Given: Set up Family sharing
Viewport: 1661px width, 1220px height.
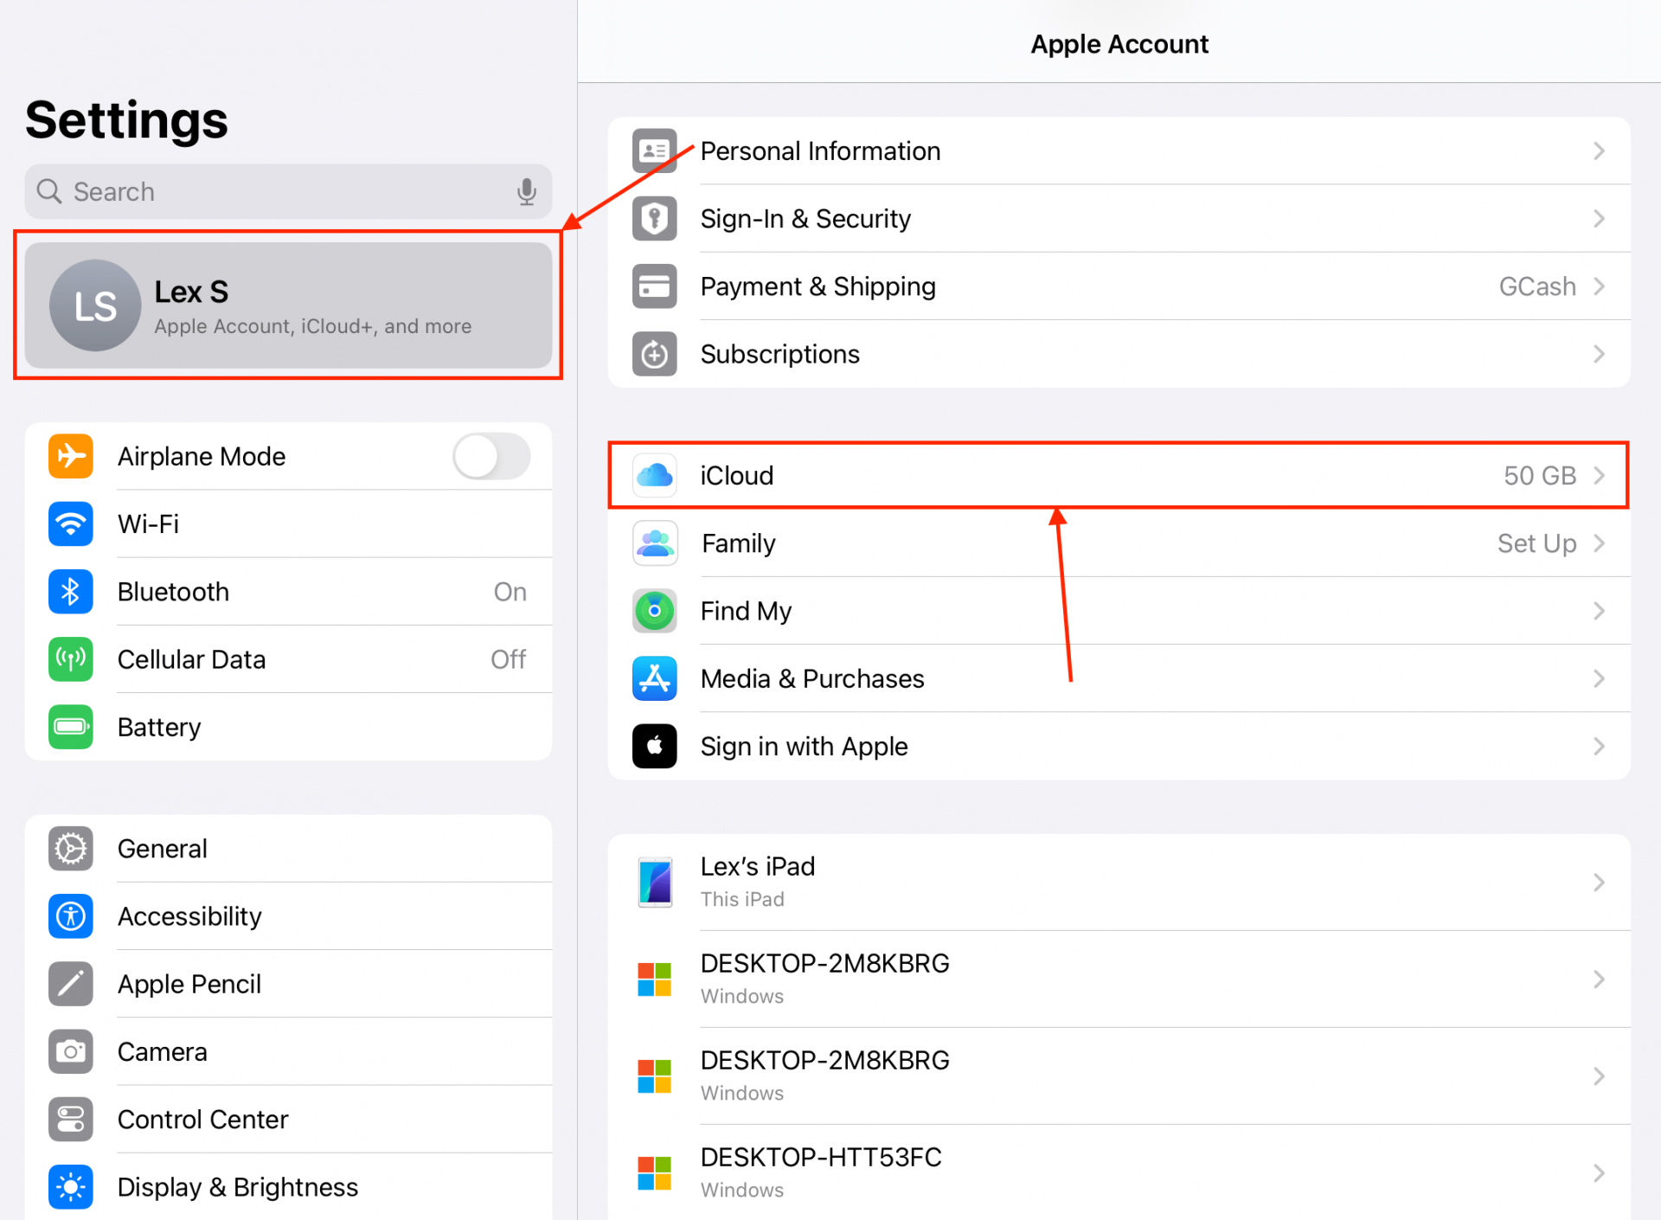Looking at the screenshot, I should pyautogui.click(x=1537, y=543).
